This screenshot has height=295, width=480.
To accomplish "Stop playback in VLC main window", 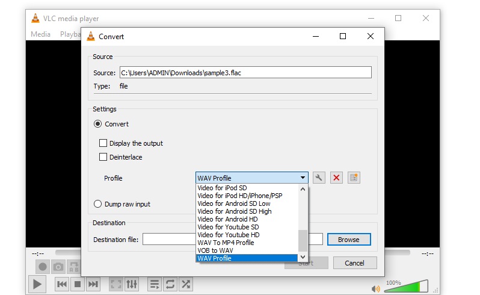I will 78,284.
